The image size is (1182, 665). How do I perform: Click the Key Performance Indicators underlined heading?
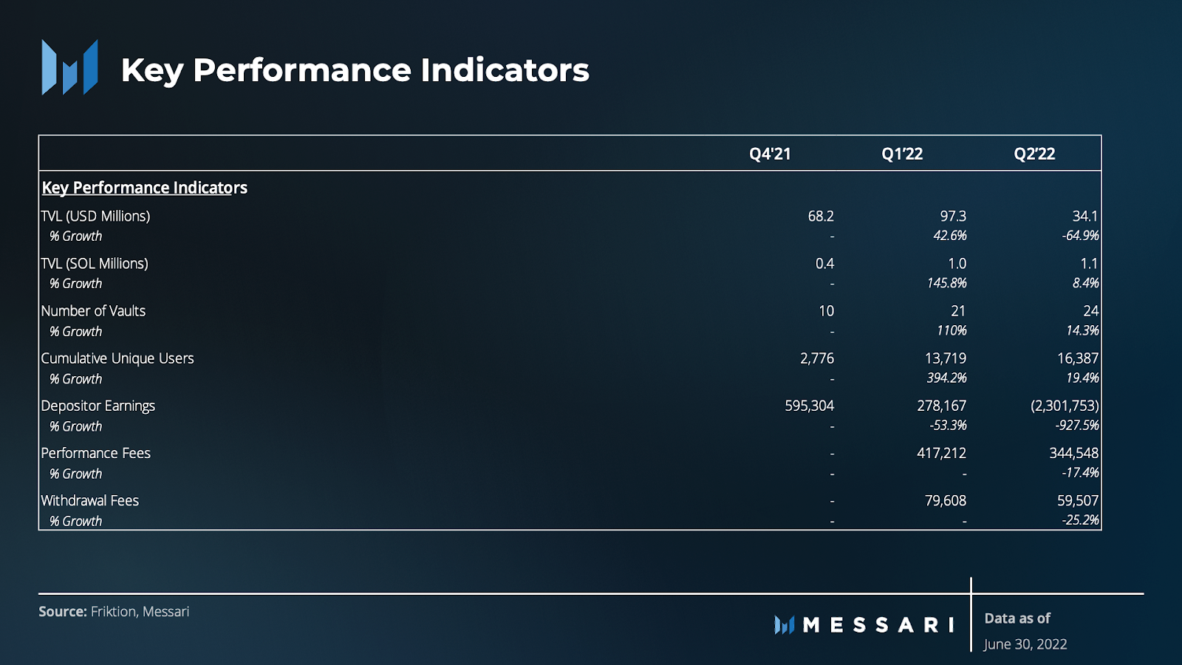point(145,188)
